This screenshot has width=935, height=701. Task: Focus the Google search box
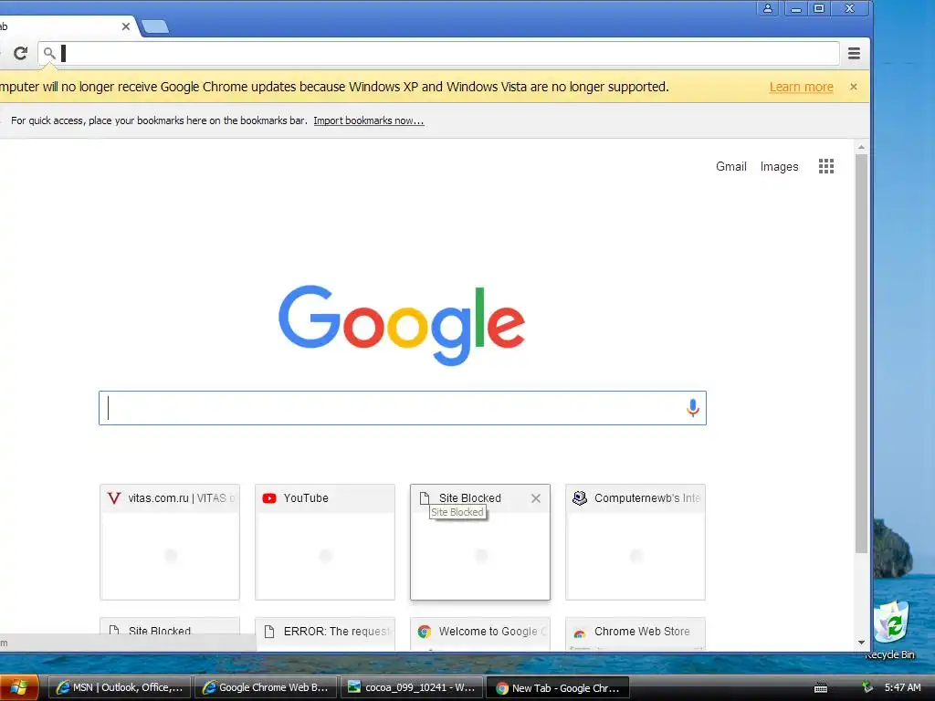coord(403,408)
